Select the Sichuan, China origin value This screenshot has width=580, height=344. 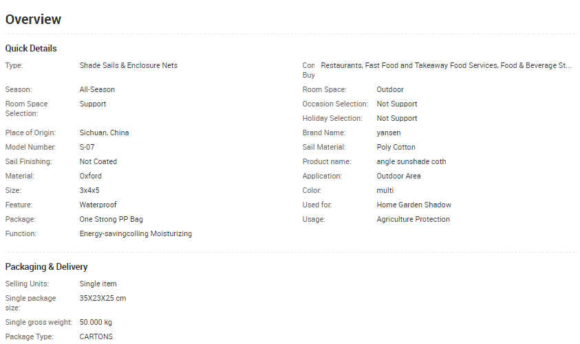(x=104, y=133)
